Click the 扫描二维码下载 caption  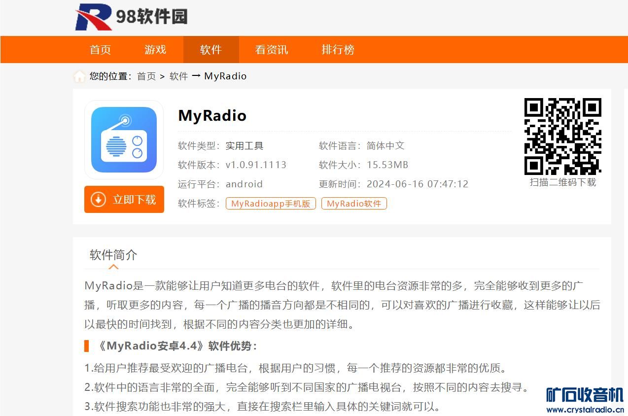(x=563, y=182)
